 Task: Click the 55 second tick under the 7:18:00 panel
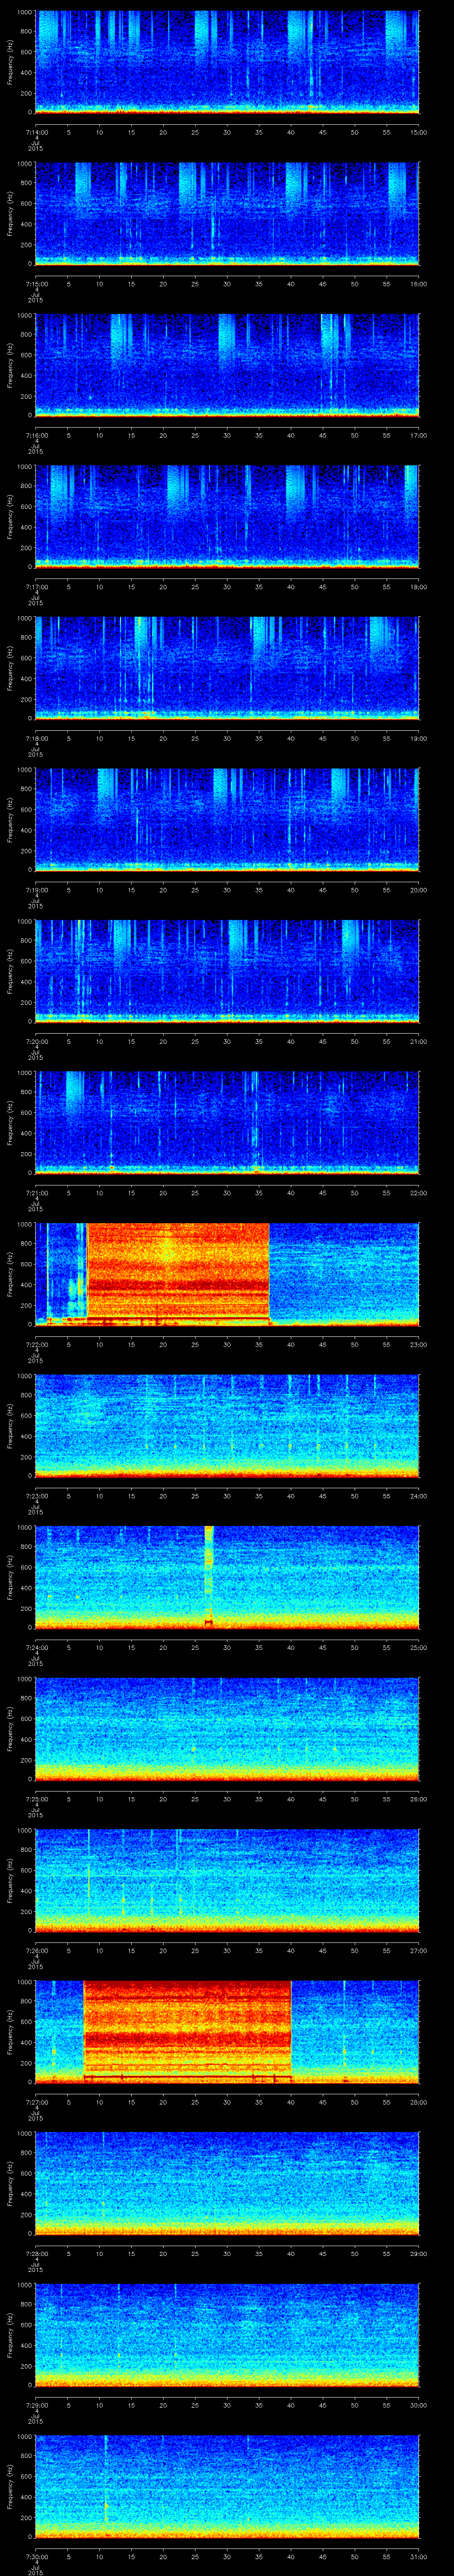[x=387, y=738]
